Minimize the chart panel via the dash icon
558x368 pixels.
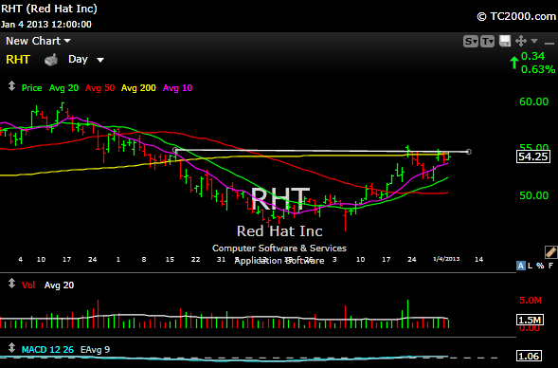click(549, 43)
